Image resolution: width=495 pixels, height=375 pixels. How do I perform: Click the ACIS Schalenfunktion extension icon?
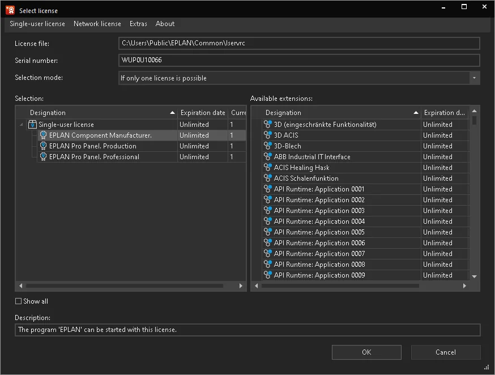pos(268,178)
